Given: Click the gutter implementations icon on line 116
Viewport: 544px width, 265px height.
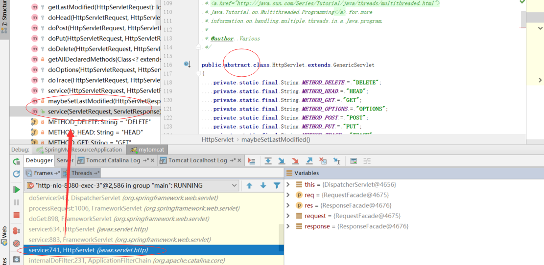Looking at the screenshot, I should click(x=188, y=64).
